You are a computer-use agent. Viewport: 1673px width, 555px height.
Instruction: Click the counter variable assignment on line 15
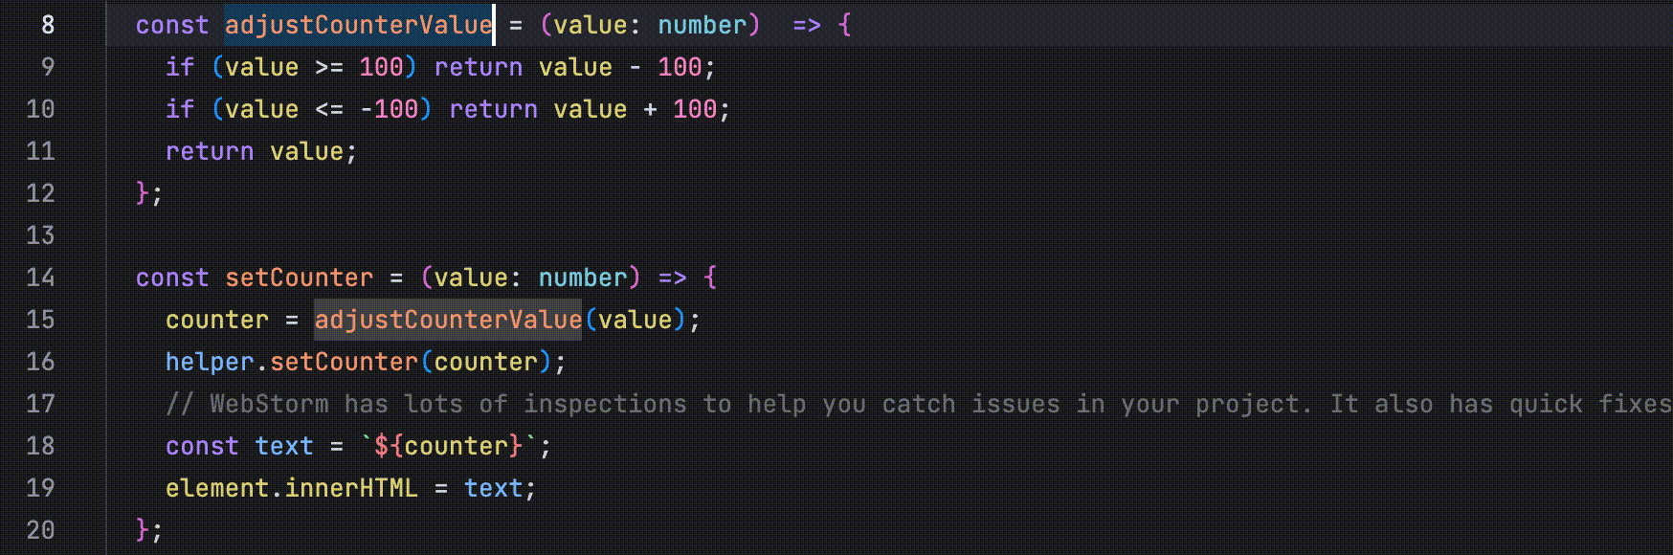coord(217,320)
